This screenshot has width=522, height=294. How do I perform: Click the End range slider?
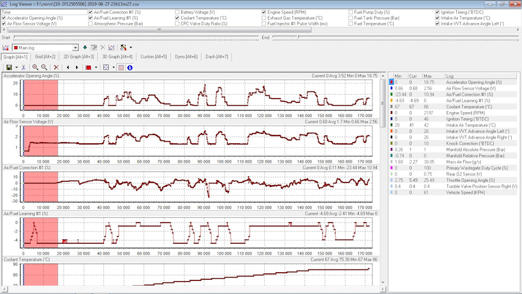(x=395, y=38)
